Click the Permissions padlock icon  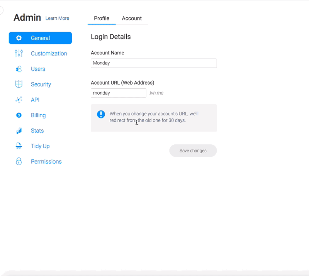[x=19, y=161]
